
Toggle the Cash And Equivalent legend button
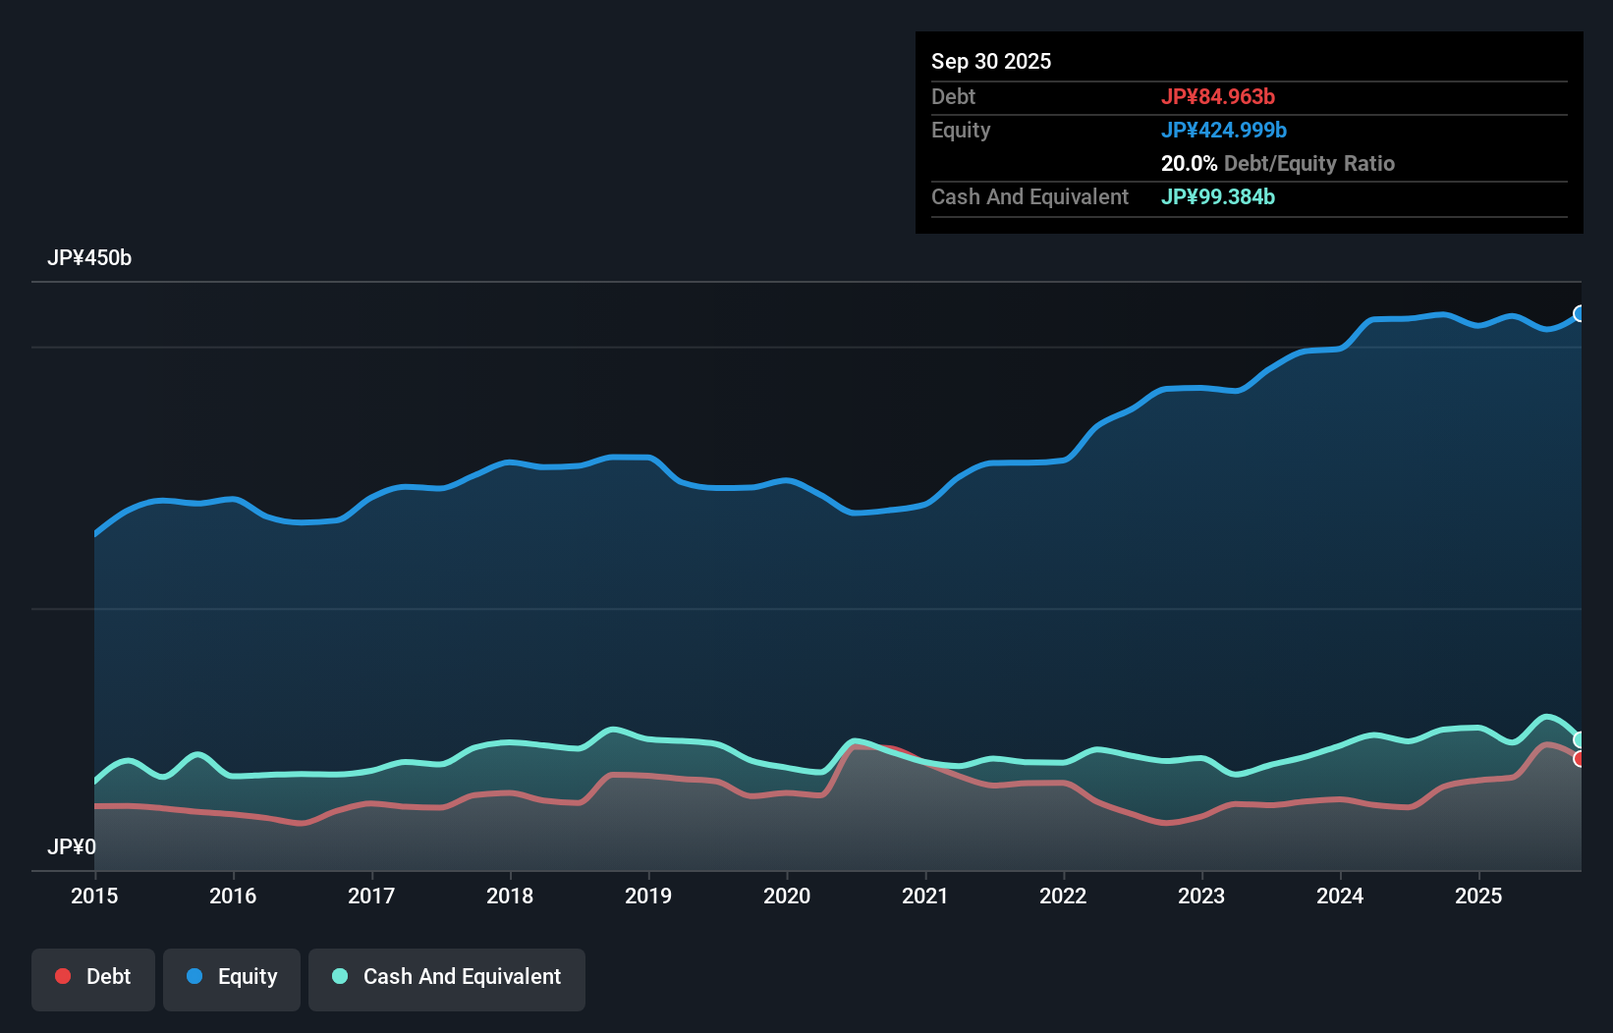click(x=447, y=979)
